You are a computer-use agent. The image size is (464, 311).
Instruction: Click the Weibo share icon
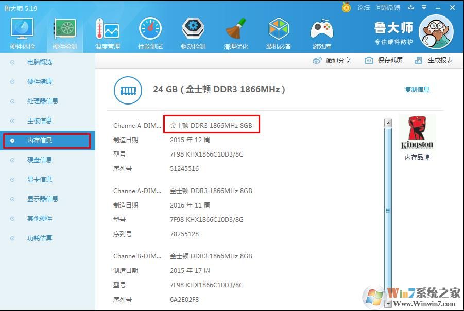(x=317, y=60)
